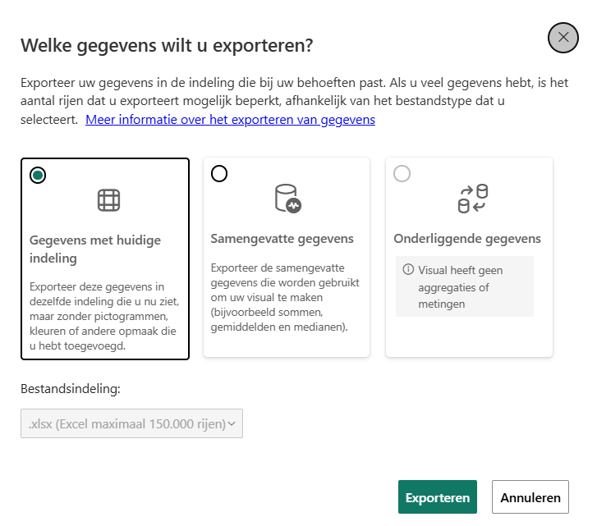Click the 'Welke gegevens wilt u exporteren?' heading
Viewport: 597px width, 526px height.
(167, 45)
